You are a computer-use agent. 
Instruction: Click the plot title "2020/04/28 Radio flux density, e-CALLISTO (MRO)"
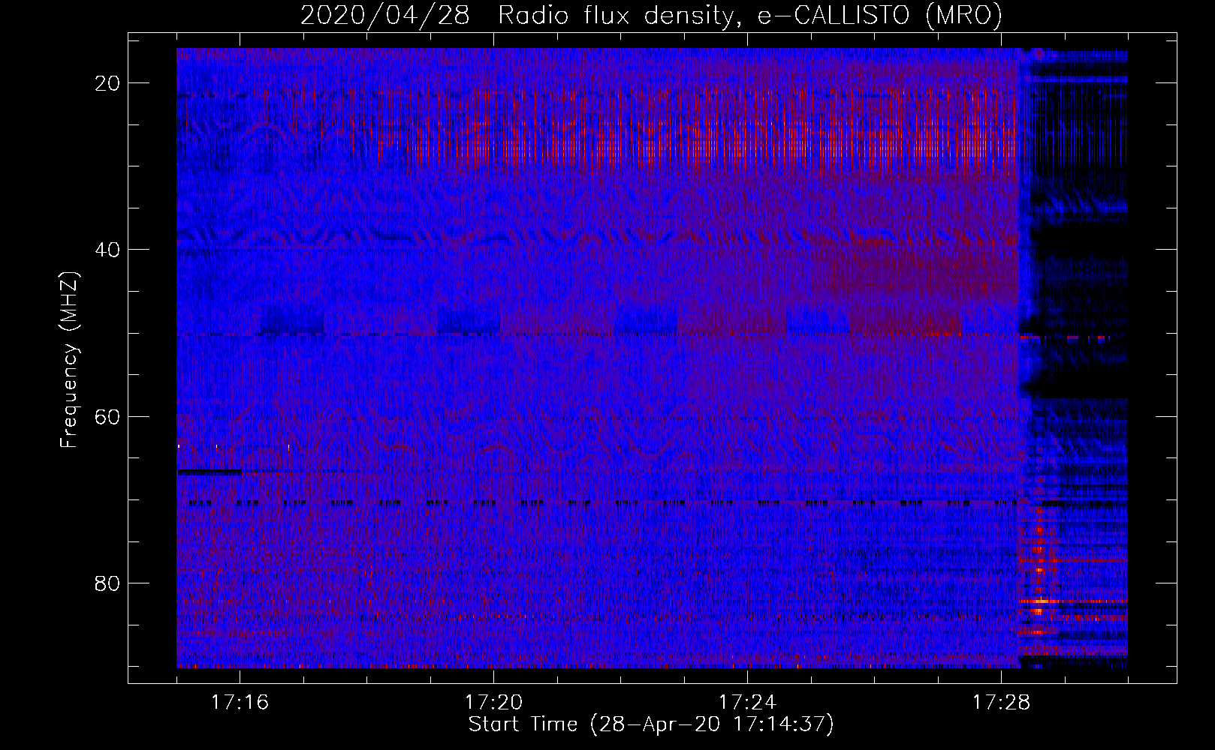[651, 15]
